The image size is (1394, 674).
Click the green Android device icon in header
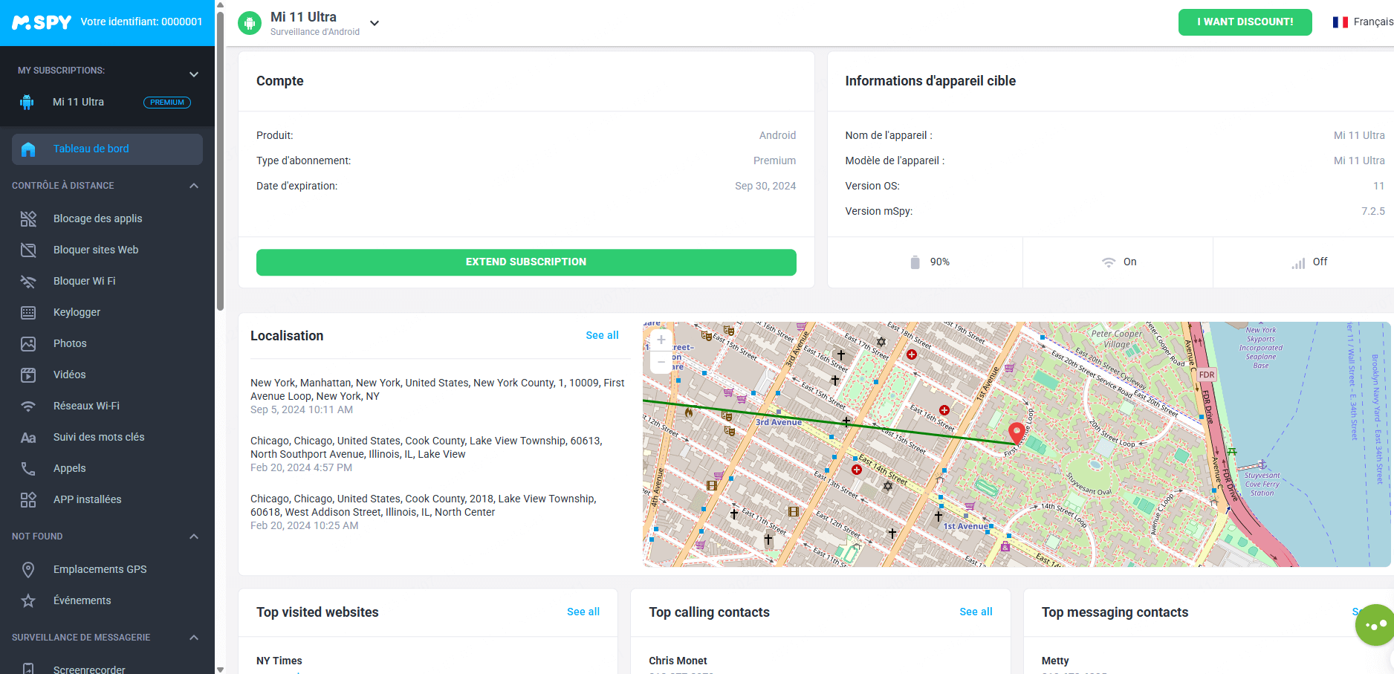250,23
